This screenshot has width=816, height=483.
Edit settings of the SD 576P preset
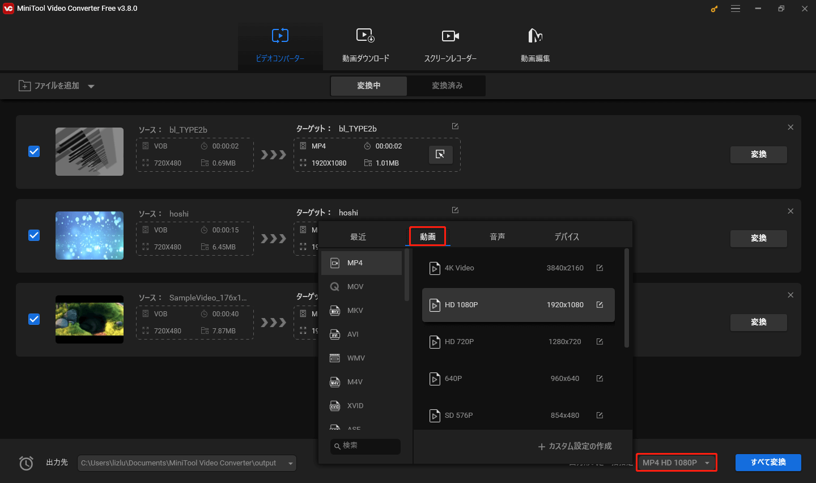pyautogui.click(x=600, y=415)
